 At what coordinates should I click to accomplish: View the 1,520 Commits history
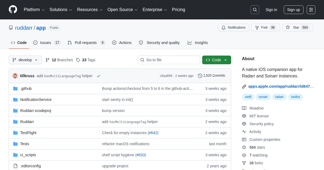click(211, 76)
